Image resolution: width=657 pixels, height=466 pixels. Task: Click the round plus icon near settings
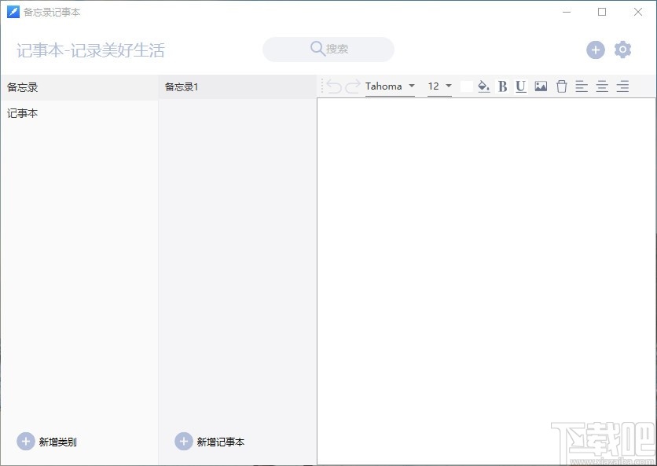click(x=596, y=50)
